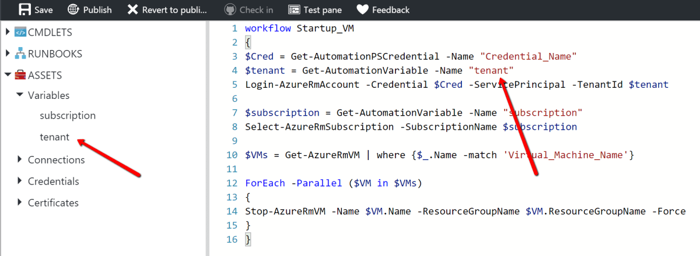
Task: Expand the Connections section arrow
Action: tap(20, 159)
